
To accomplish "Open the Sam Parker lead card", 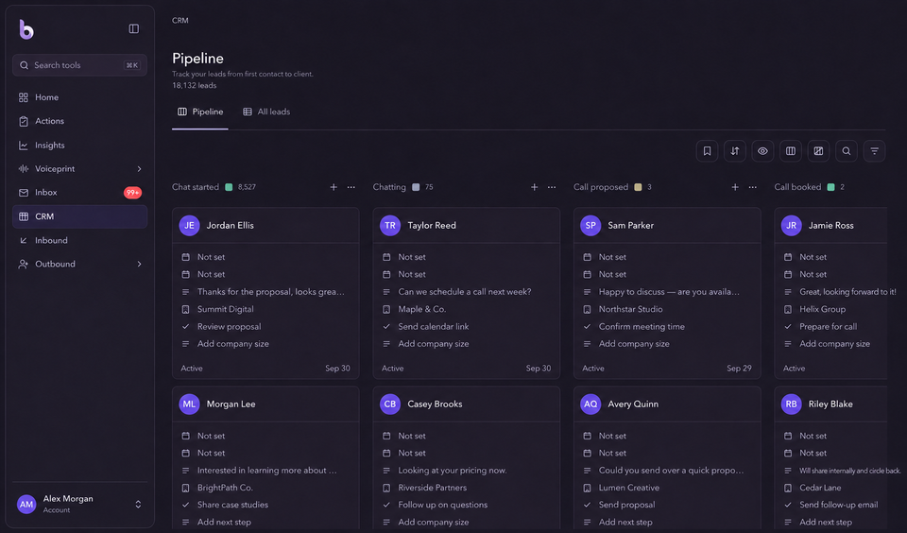I will (667, 293).
